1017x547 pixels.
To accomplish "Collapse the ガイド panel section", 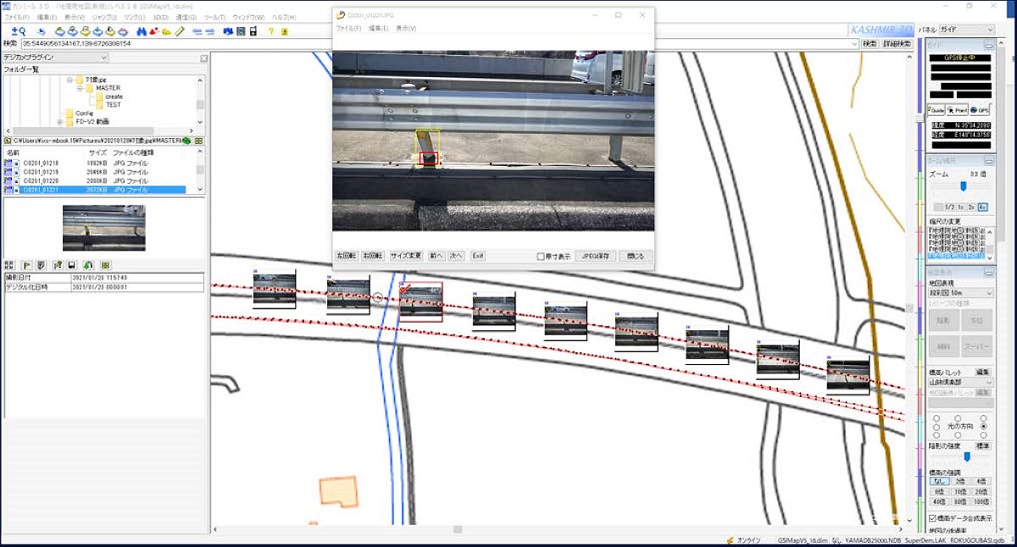I will click(x=988, y=45).
